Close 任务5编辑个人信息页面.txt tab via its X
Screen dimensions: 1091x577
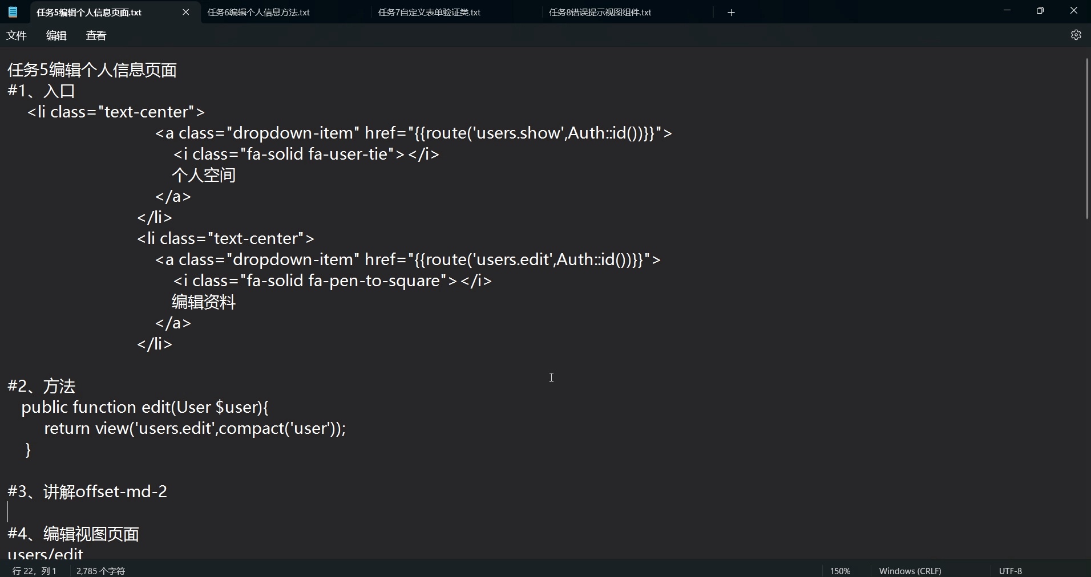[x=185, y=13]
